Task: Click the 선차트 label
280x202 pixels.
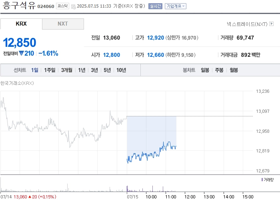Action: 20,70
